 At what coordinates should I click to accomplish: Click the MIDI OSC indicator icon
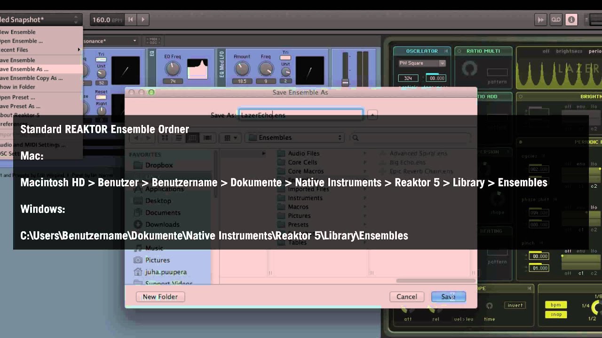[x=152, y=41]
